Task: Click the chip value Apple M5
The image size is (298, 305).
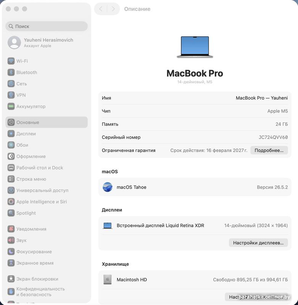Action: [277, 111]
